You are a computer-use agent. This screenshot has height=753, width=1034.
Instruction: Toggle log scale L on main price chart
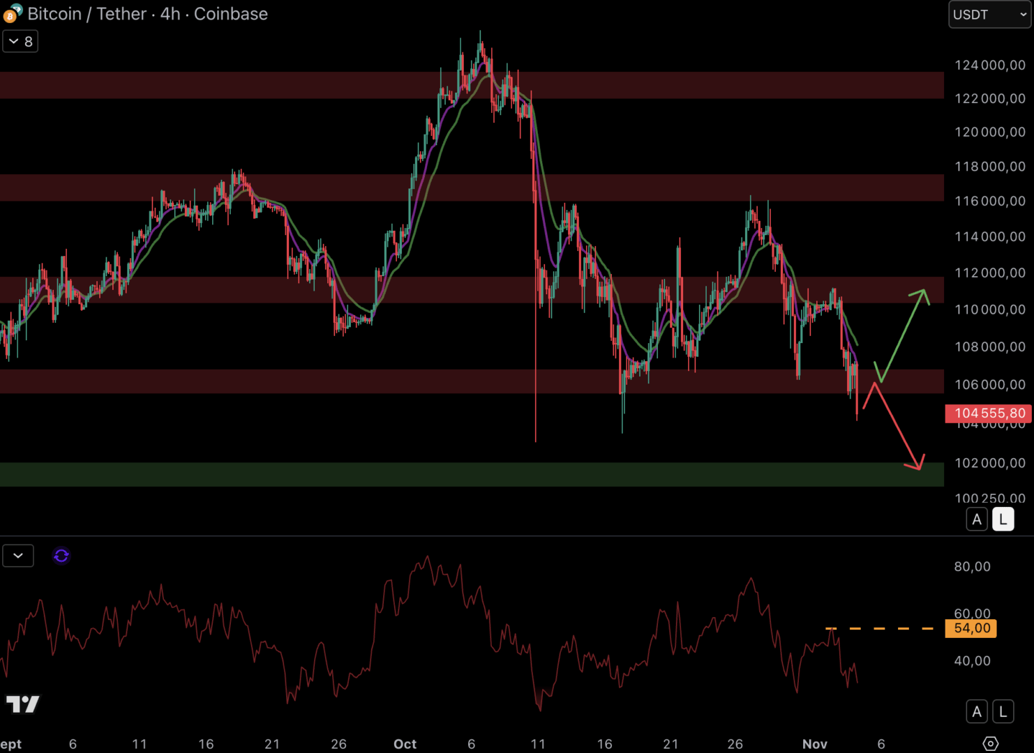click(x=1003, y=519)
